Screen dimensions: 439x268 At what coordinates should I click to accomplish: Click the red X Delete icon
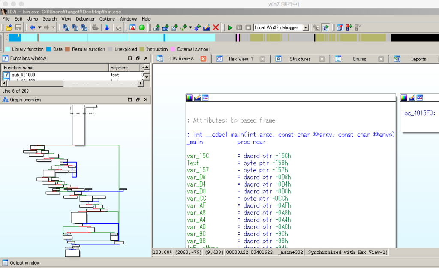(216, 28)
